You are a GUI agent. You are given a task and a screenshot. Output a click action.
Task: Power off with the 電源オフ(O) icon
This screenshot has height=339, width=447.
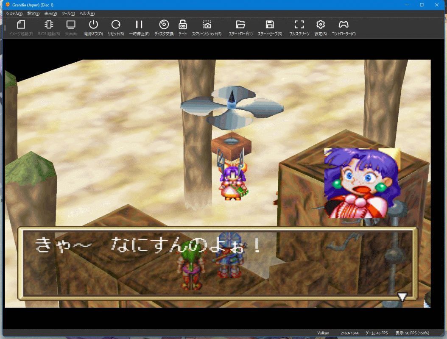[x=93, y=28]
